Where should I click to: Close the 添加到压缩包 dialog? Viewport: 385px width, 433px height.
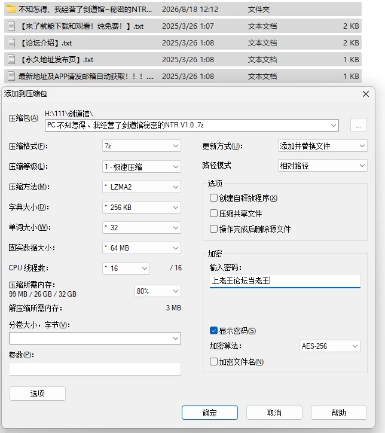pos(366,94)
